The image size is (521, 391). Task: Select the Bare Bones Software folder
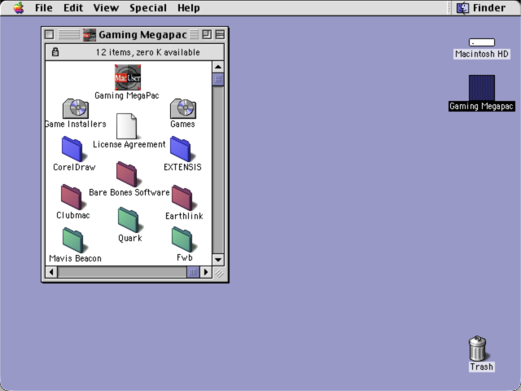point(127,174)
